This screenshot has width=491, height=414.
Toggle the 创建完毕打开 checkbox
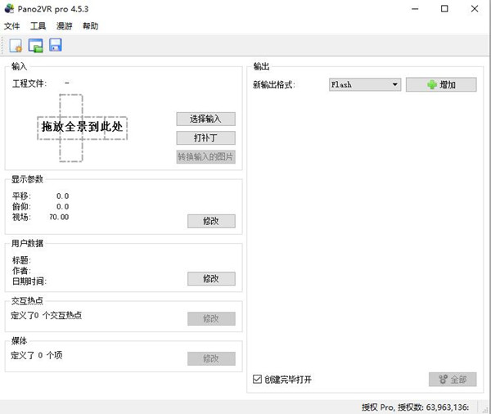tap(258, 380)
